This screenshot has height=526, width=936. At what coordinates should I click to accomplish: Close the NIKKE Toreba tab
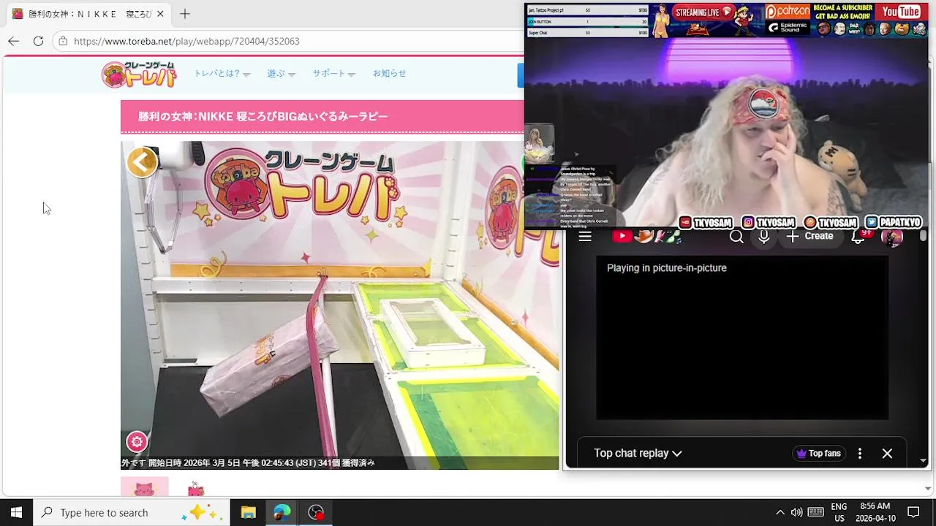(160, 14)
